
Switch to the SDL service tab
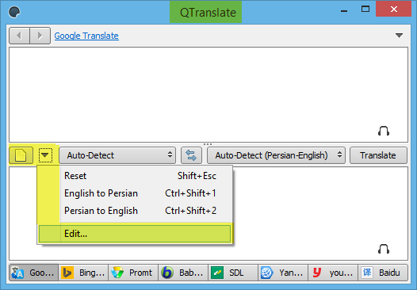click(233, 273)
